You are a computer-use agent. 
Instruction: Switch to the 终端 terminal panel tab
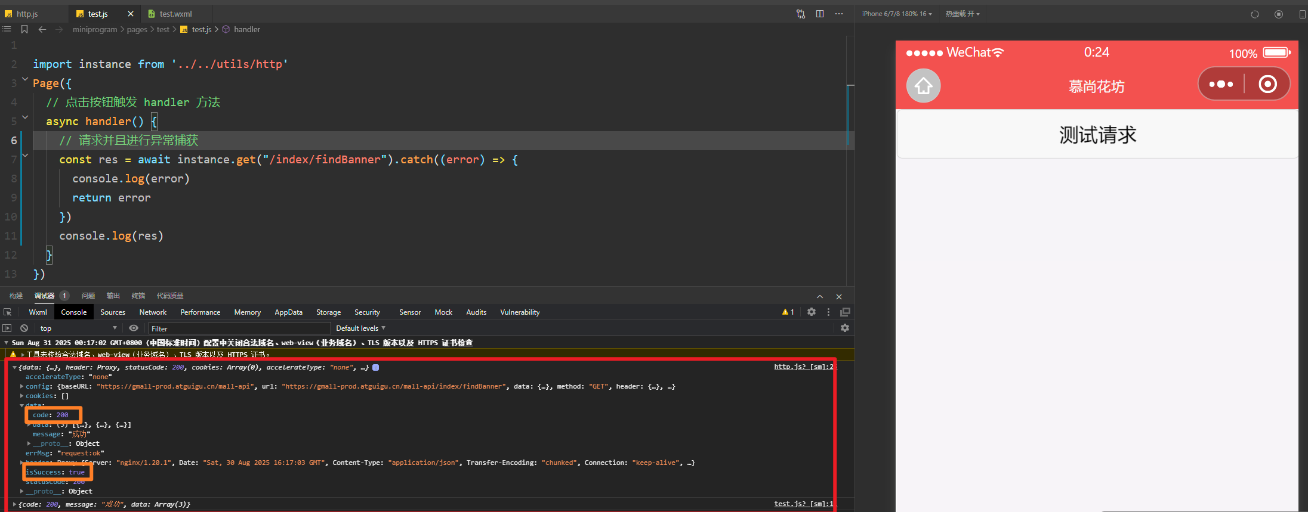(x=138, y=296)
